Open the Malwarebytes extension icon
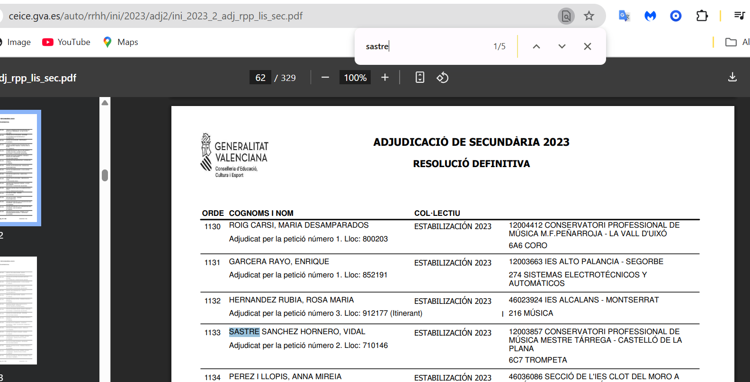This screenshot has width=750, height=382. (x=650, y=16)
